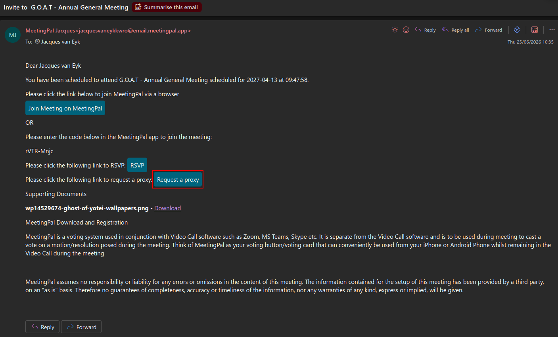Toggle the sun icon for light background
558x337 pixels.
pos(395,30)
